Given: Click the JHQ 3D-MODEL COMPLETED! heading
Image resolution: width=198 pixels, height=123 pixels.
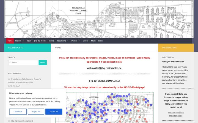Looking at the screenshot, I should tap(105, 81).
